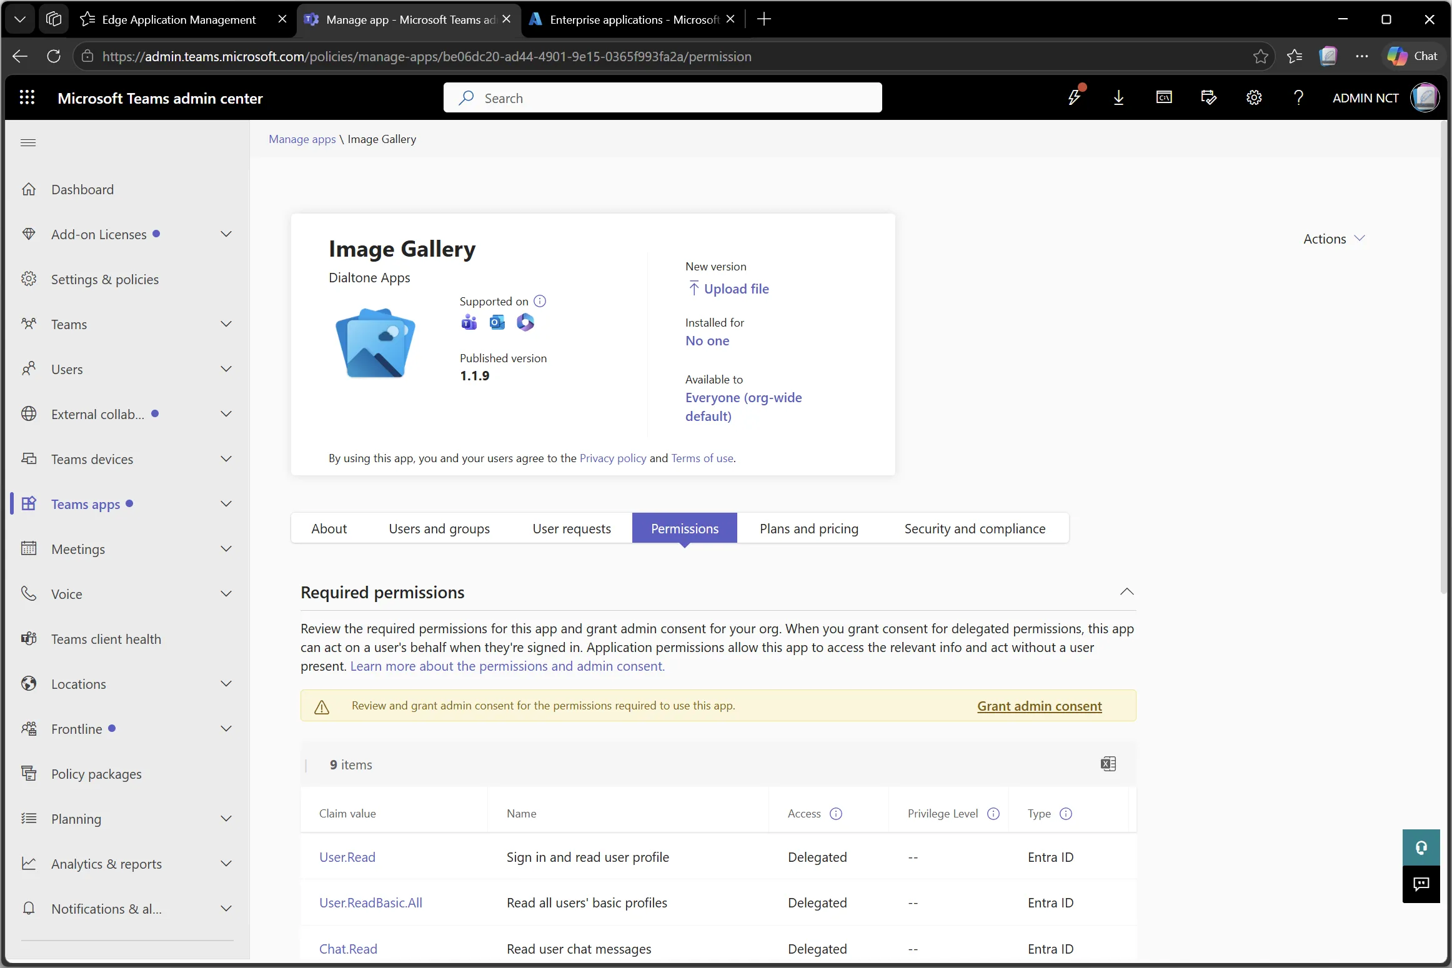Screen dimensions: 1452x968
Task: Click the Outlook supported-app icon
Action: 497,322
